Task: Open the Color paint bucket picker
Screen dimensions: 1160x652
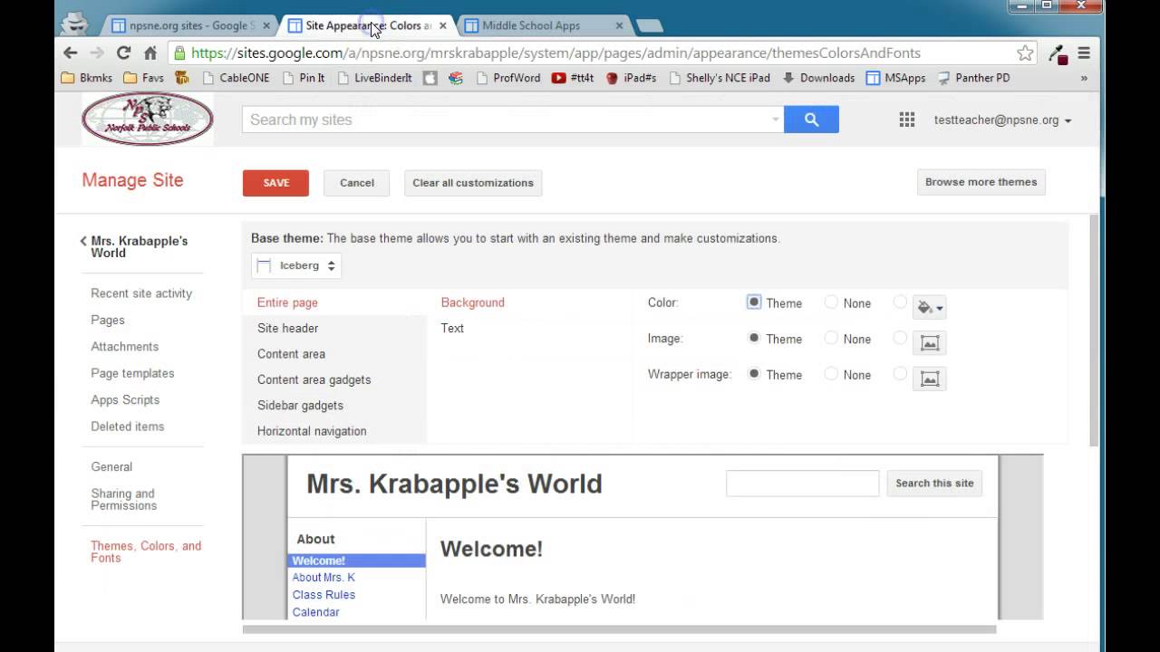Action: [x=929, y=307]
